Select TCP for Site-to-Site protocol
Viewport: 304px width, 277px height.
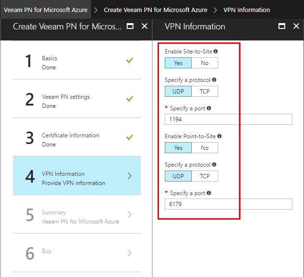pos(205,92)
